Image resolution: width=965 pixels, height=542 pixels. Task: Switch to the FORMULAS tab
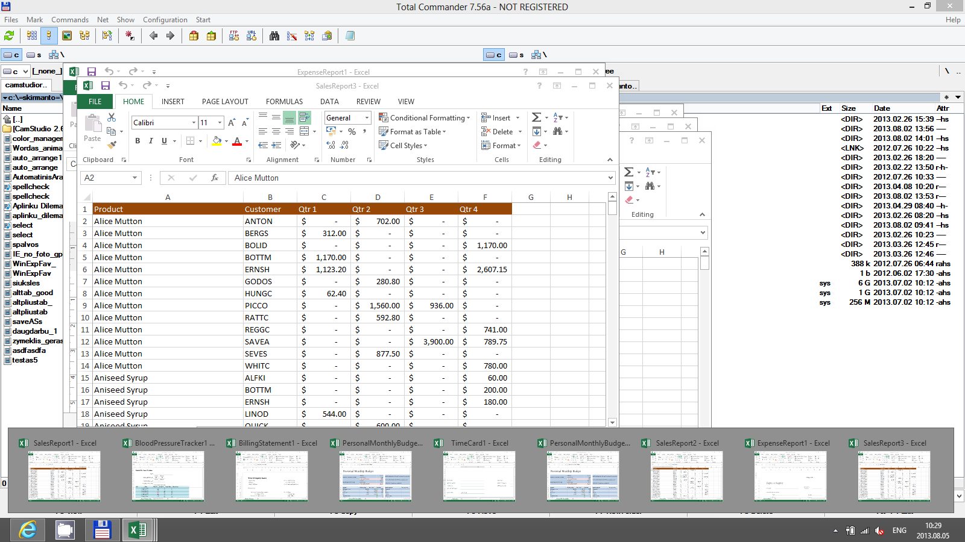[285, 102]
